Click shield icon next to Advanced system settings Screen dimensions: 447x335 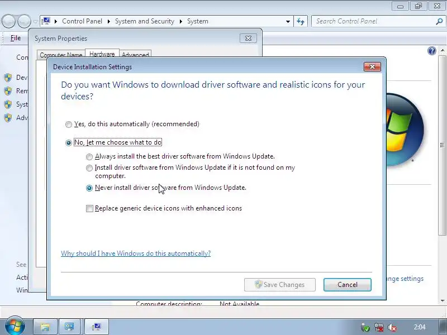point(8,118)
